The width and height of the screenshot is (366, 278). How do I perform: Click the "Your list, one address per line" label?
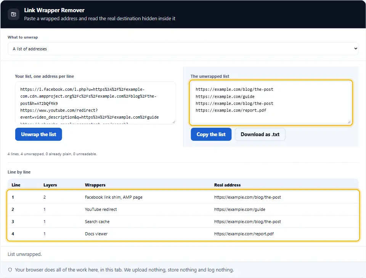(44, 76)
